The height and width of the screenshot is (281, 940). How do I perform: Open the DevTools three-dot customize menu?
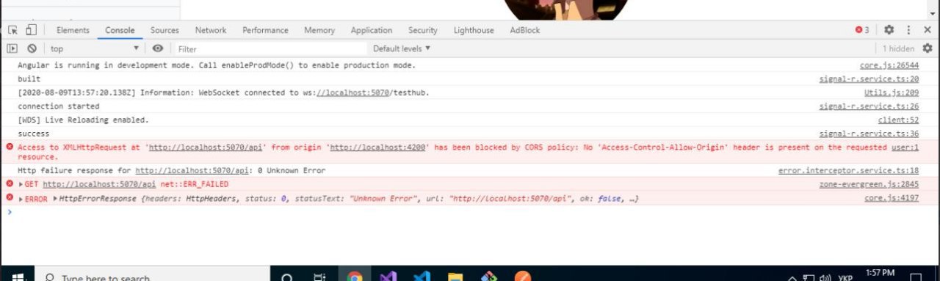click(908, 30)
